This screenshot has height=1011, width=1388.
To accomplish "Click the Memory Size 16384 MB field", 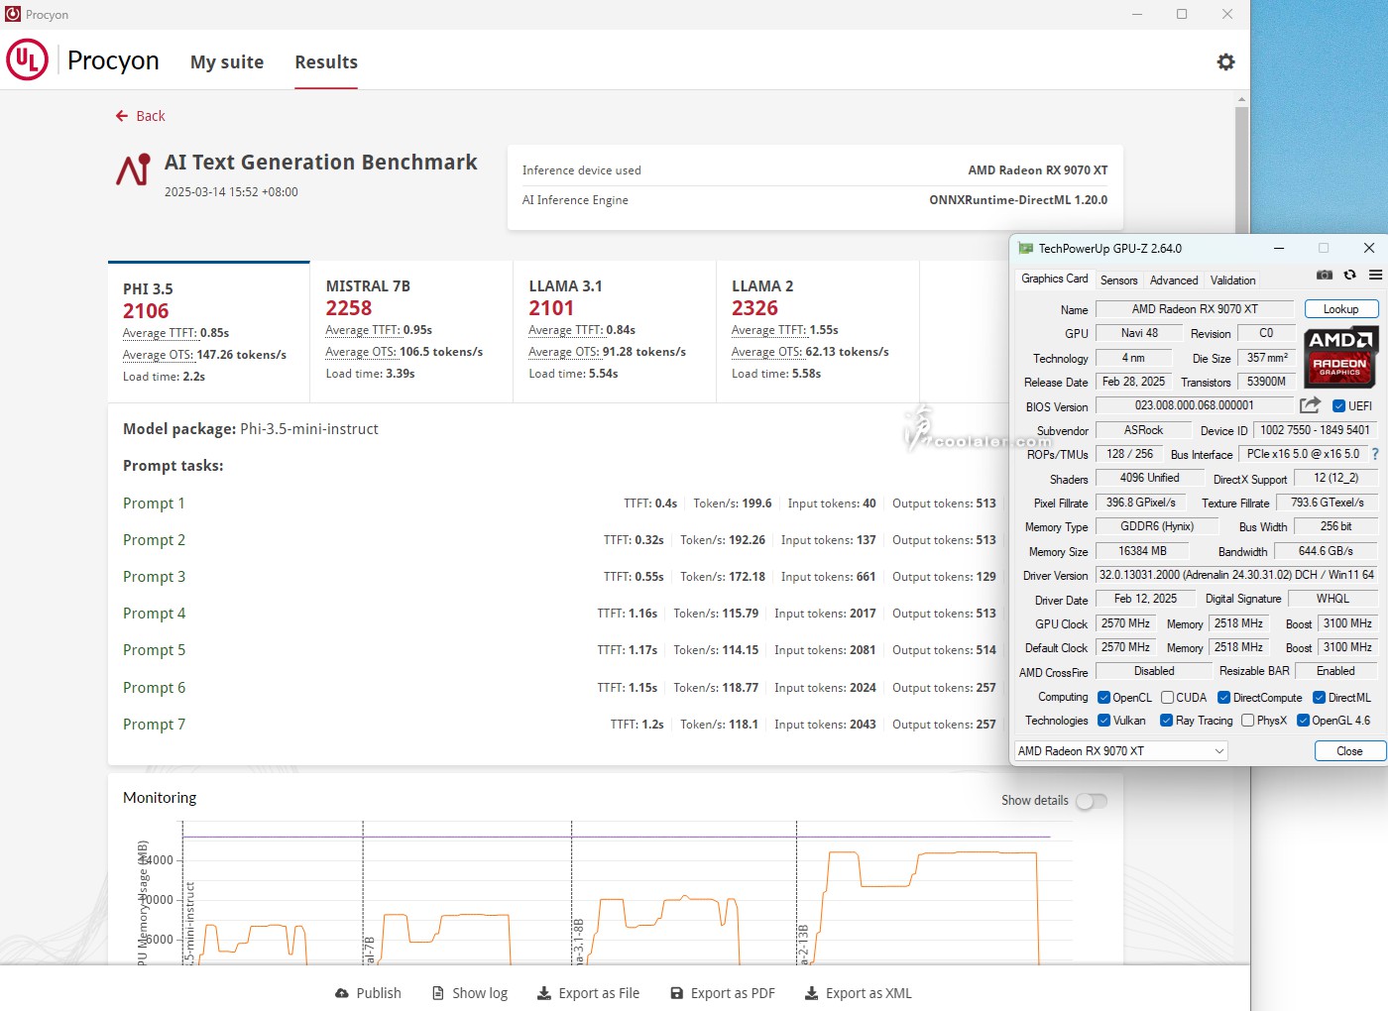I will click(x=1142, y=551).
